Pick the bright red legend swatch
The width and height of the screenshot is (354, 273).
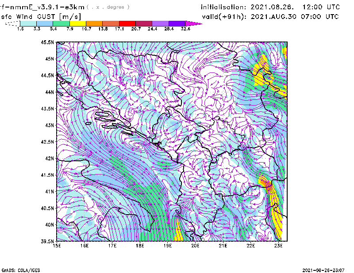127,23
